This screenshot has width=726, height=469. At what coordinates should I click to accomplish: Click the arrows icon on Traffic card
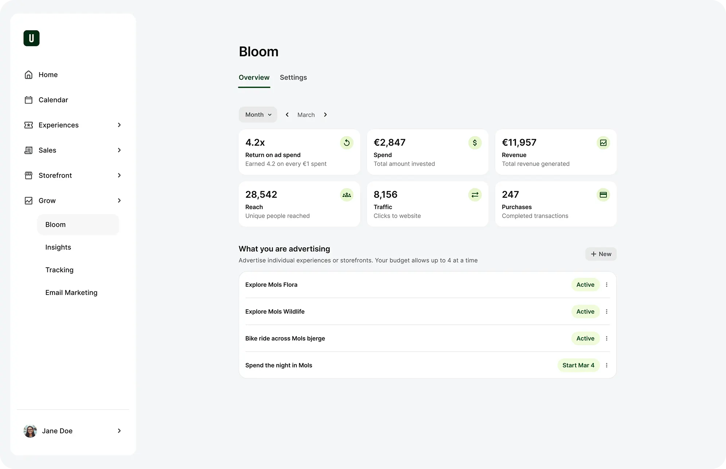475,195
